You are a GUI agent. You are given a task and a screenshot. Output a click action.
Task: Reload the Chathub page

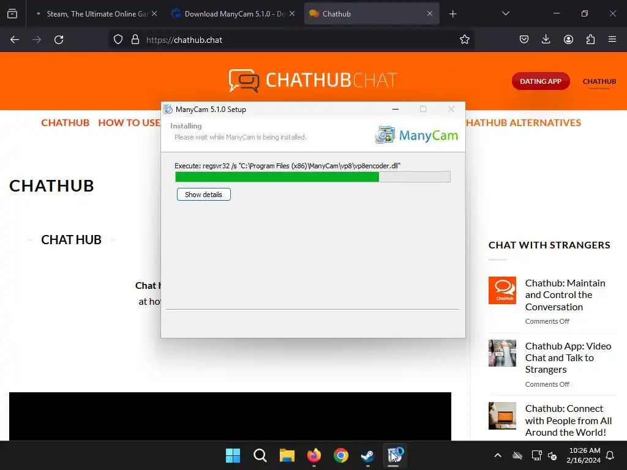coord(59,40)
